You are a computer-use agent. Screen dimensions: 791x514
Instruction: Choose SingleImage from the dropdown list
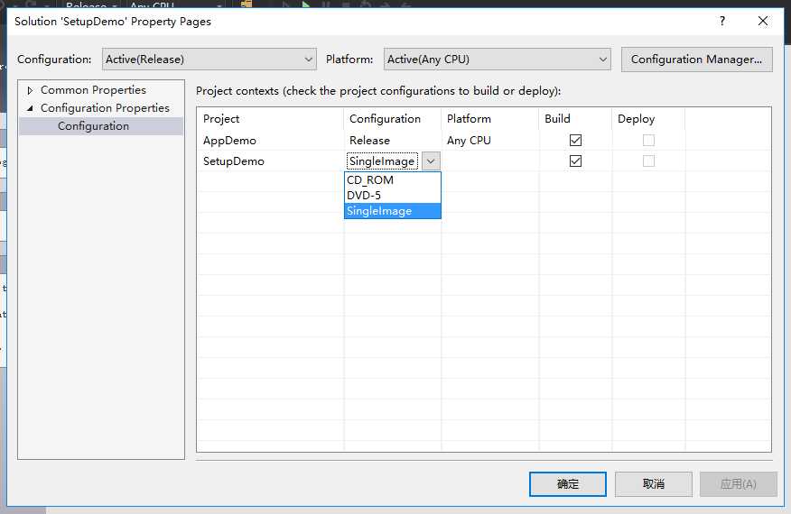click(393, 211)
